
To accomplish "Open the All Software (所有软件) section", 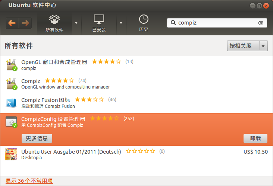I will pyautogui.click(x=54, y=23).
